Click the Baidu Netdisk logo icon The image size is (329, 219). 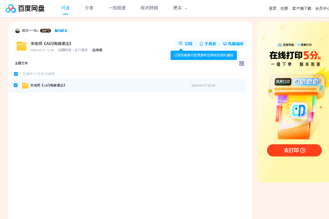point(10,8)
